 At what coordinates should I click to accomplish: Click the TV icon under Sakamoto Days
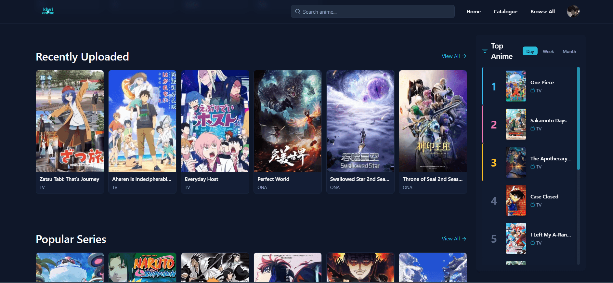click(532, 129)
